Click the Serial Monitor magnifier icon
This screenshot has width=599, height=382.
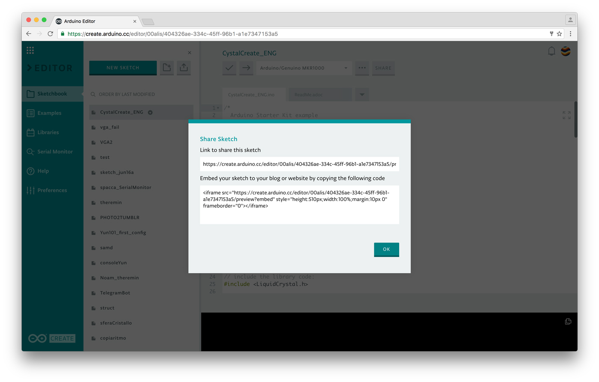coord(30,152)
